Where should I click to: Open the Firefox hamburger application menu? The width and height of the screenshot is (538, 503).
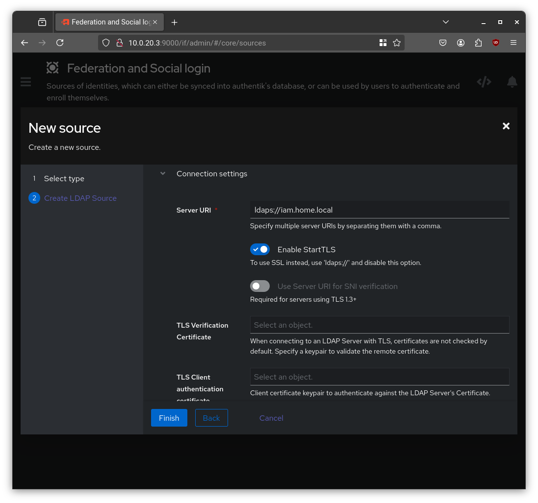513,43
